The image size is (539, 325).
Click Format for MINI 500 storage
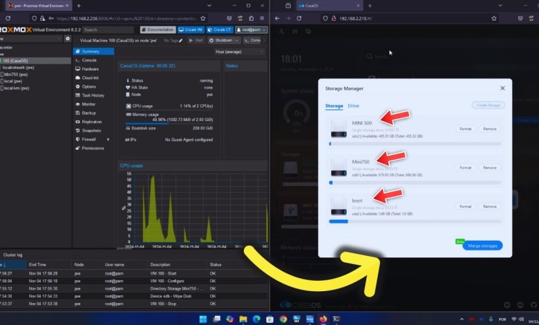point(466,129)
